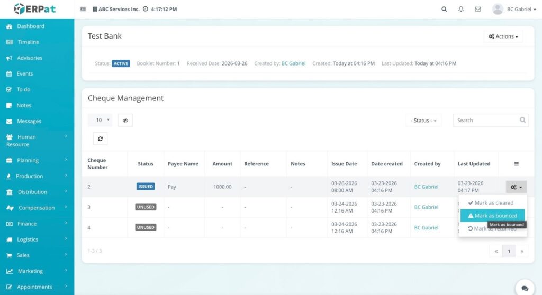This screenshot has height=295, width=542.
Task: Expand the Actions dropdown for Test Bank
Action: [x=503, y=36]
